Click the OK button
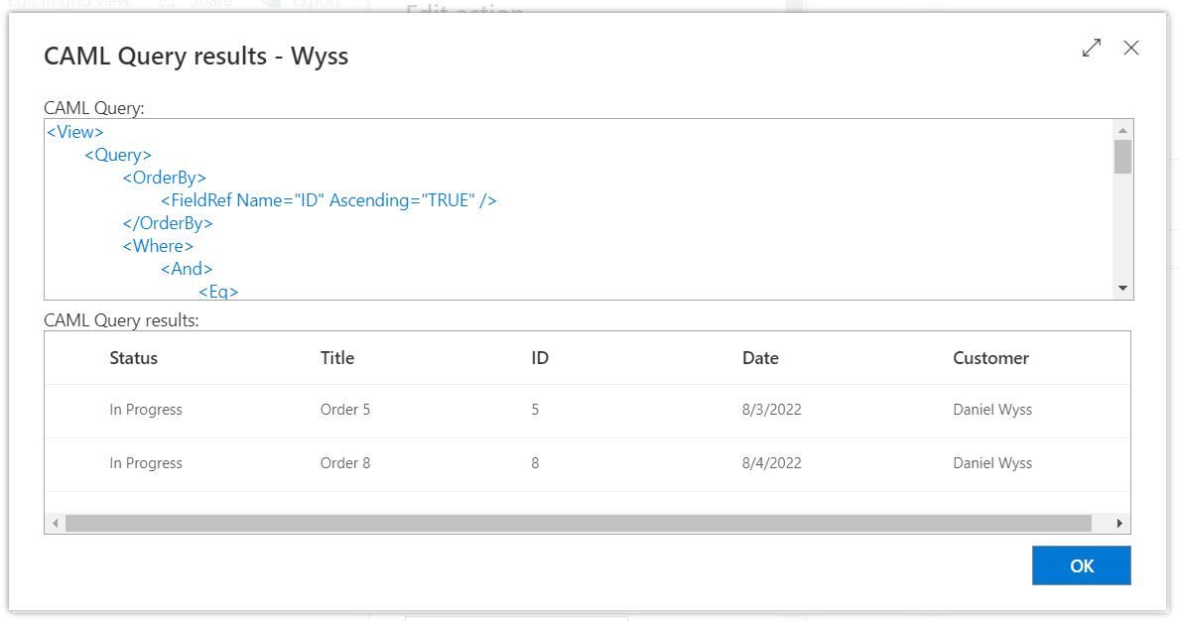 1081,564
